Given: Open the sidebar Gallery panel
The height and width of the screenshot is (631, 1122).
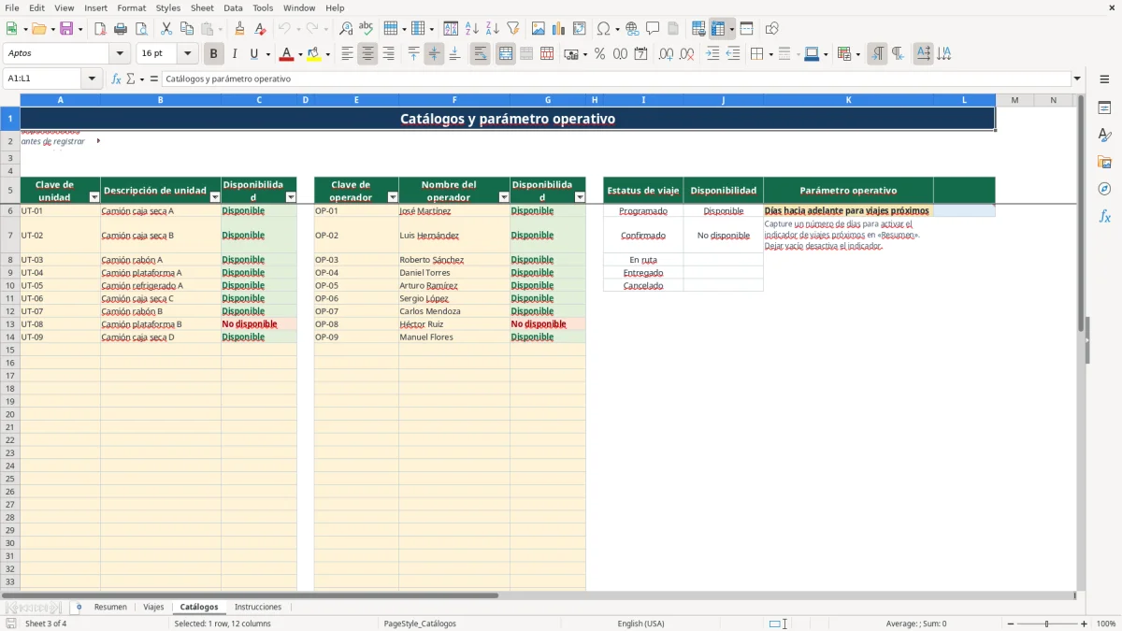Looking at the screenshot, I should (x=1104, y=162).
